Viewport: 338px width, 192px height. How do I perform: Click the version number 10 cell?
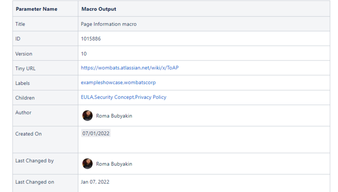(x=84, y=54)
